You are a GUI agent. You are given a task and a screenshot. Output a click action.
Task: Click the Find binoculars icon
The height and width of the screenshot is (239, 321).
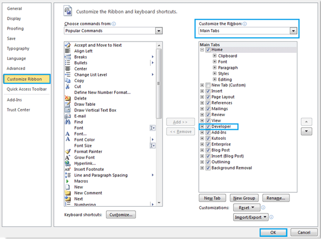click(68, 122)
